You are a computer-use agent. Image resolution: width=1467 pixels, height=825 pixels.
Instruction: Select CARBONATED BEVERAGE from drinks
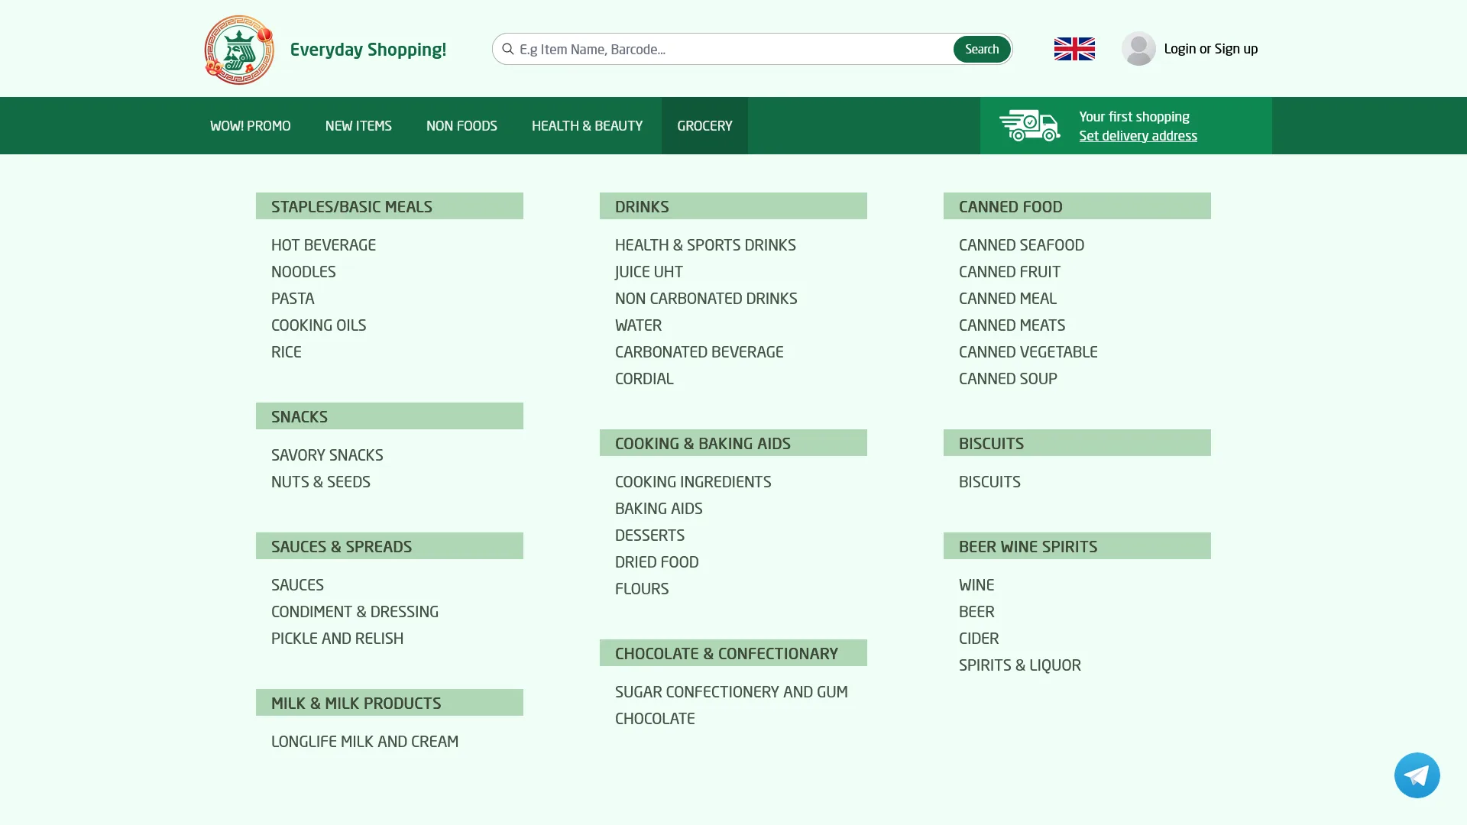(699, 351)
